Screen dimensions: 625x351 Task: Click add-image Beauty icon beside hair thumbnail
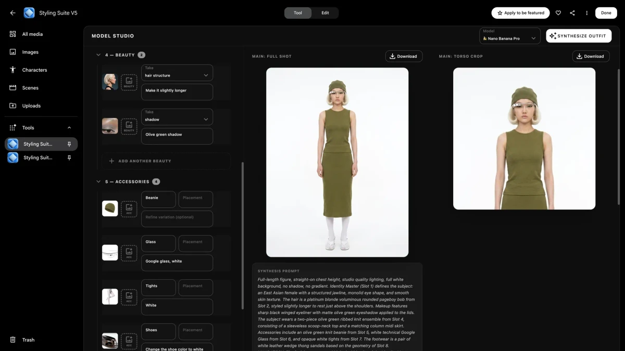point(129,82)
